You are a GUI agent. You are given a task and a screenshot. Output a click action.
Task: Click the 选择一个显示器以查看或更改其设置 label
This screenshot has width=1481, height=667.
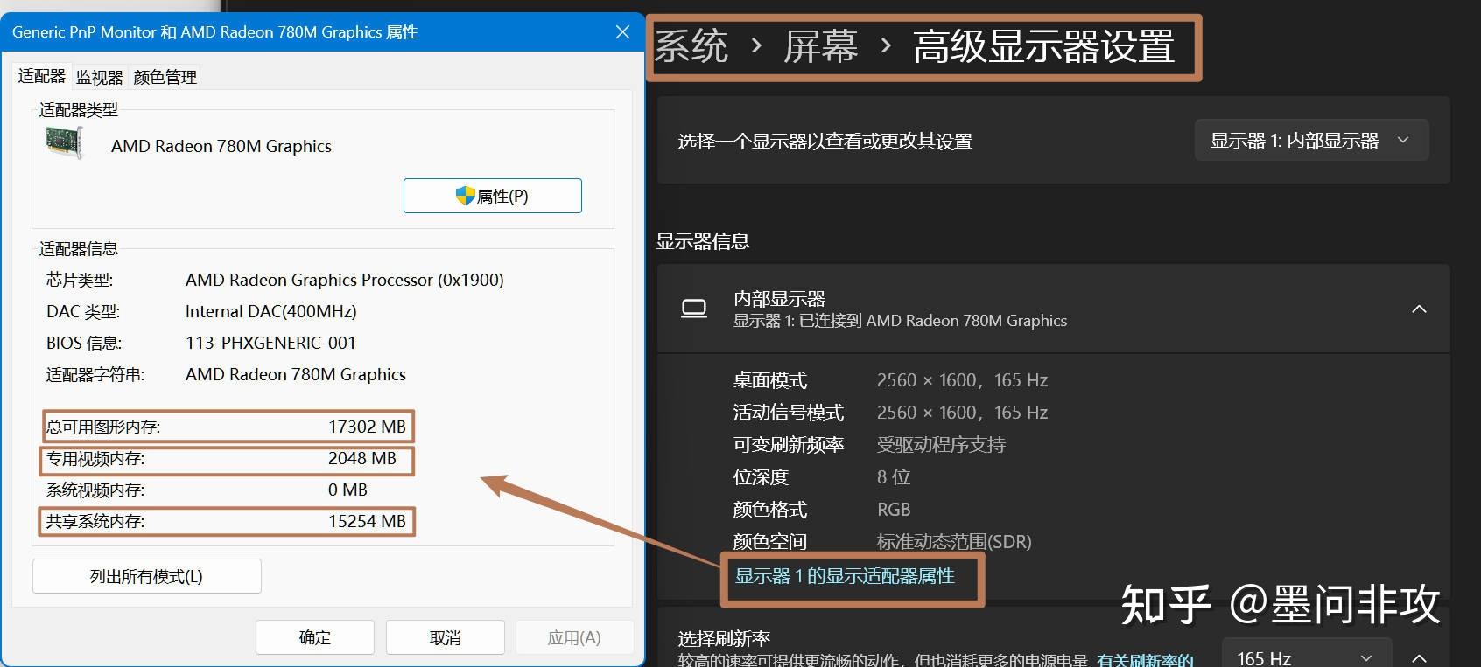(825, 141)
